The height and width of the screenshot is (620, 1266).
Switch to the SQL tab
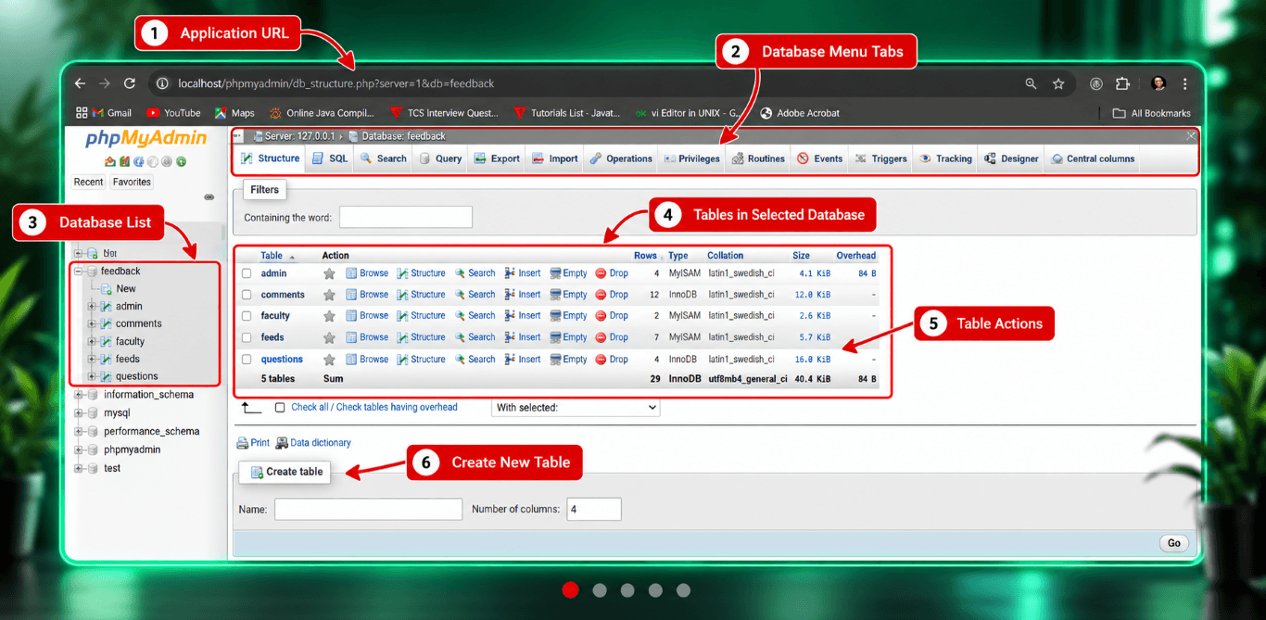330,158
